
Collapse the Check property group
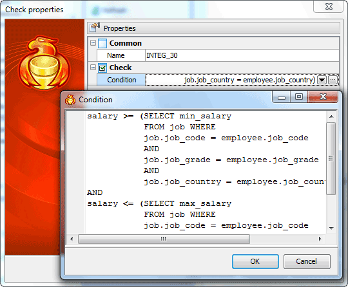[93, 67]
